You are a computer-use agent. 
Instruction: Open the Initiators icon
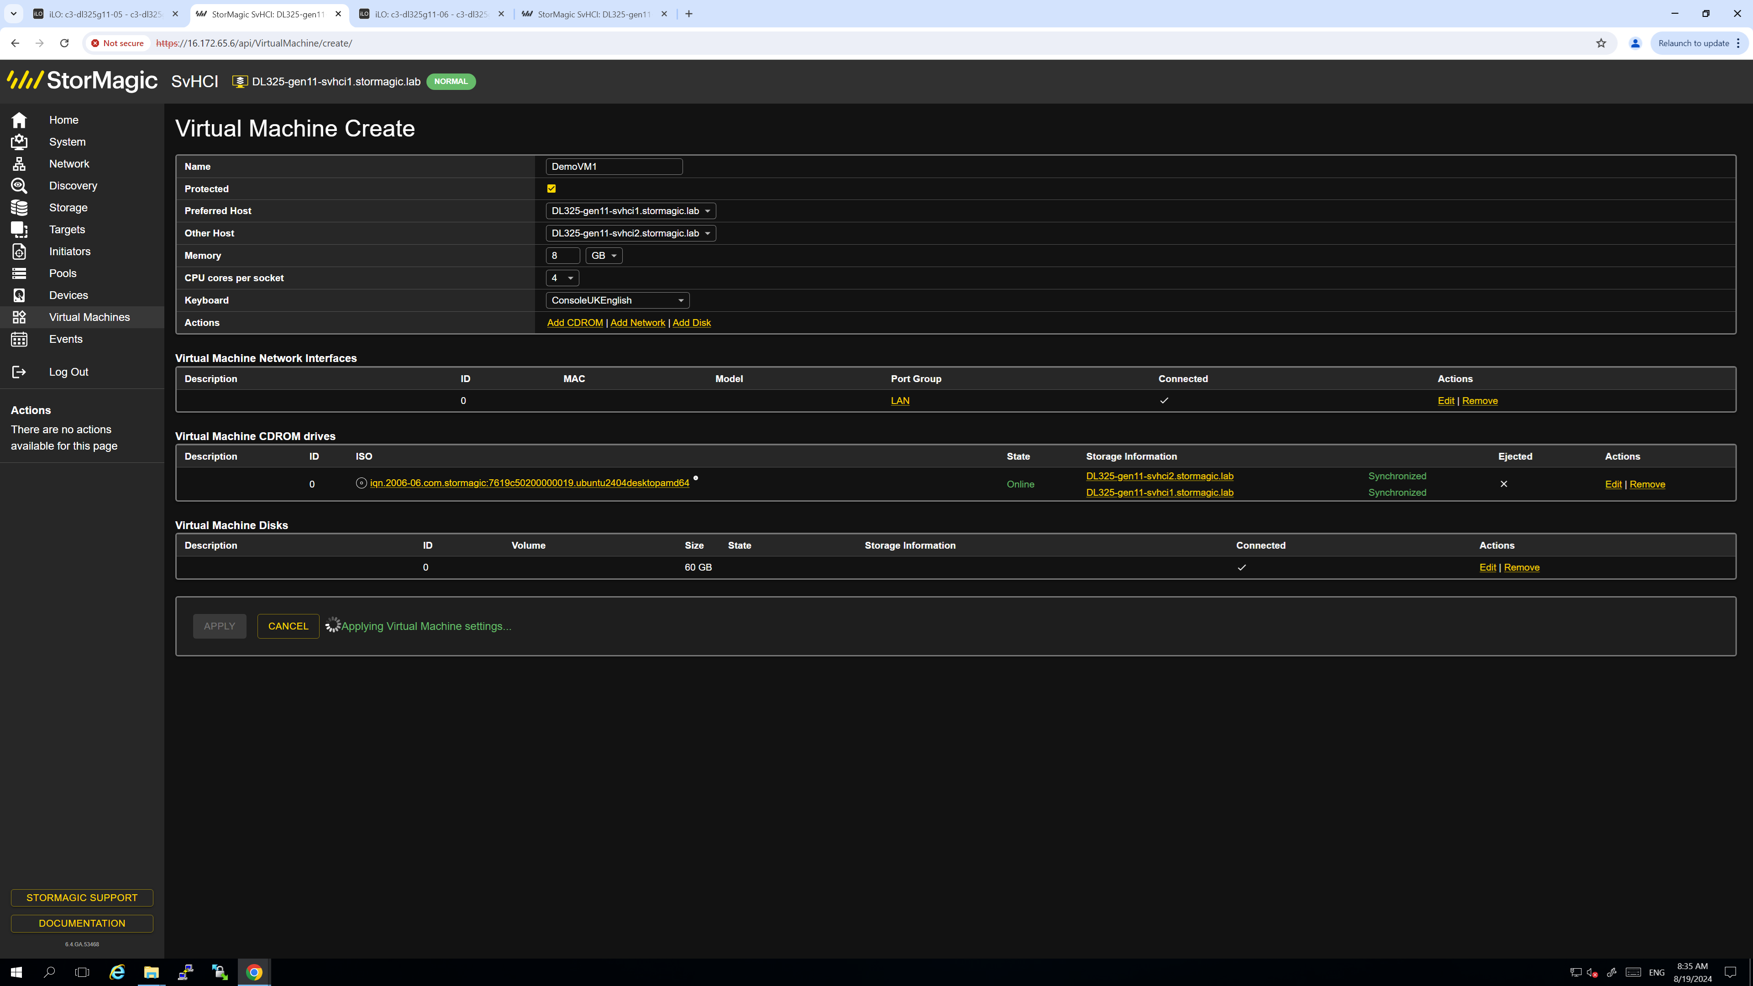19,251
